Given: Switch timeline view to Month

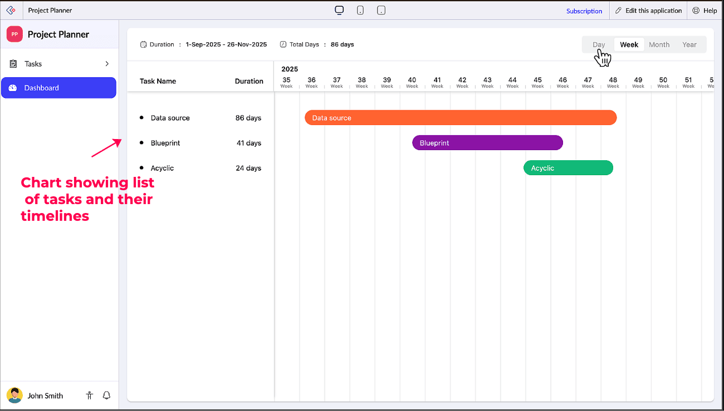Looking at the screenshot, I should pos(659,44).
